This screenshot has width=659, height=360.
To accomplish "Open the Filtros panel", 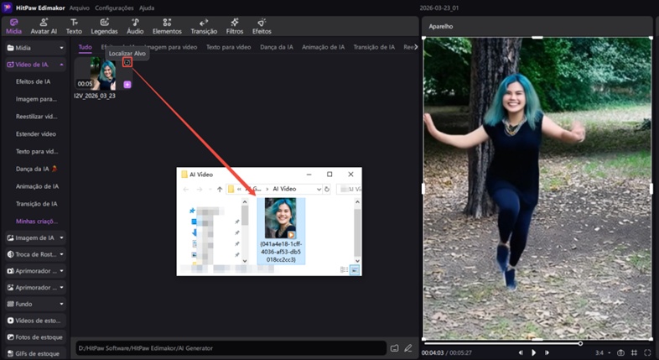I will tap(235, 26).
